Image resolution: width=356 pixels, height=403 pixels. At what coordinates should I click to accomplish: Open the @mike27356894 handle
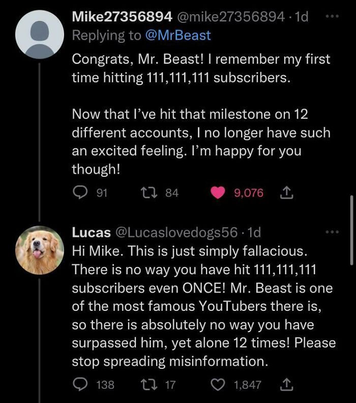[x=230, y=17]
